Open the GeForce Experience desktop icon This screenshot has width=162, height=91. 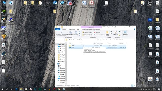point(4,13)
